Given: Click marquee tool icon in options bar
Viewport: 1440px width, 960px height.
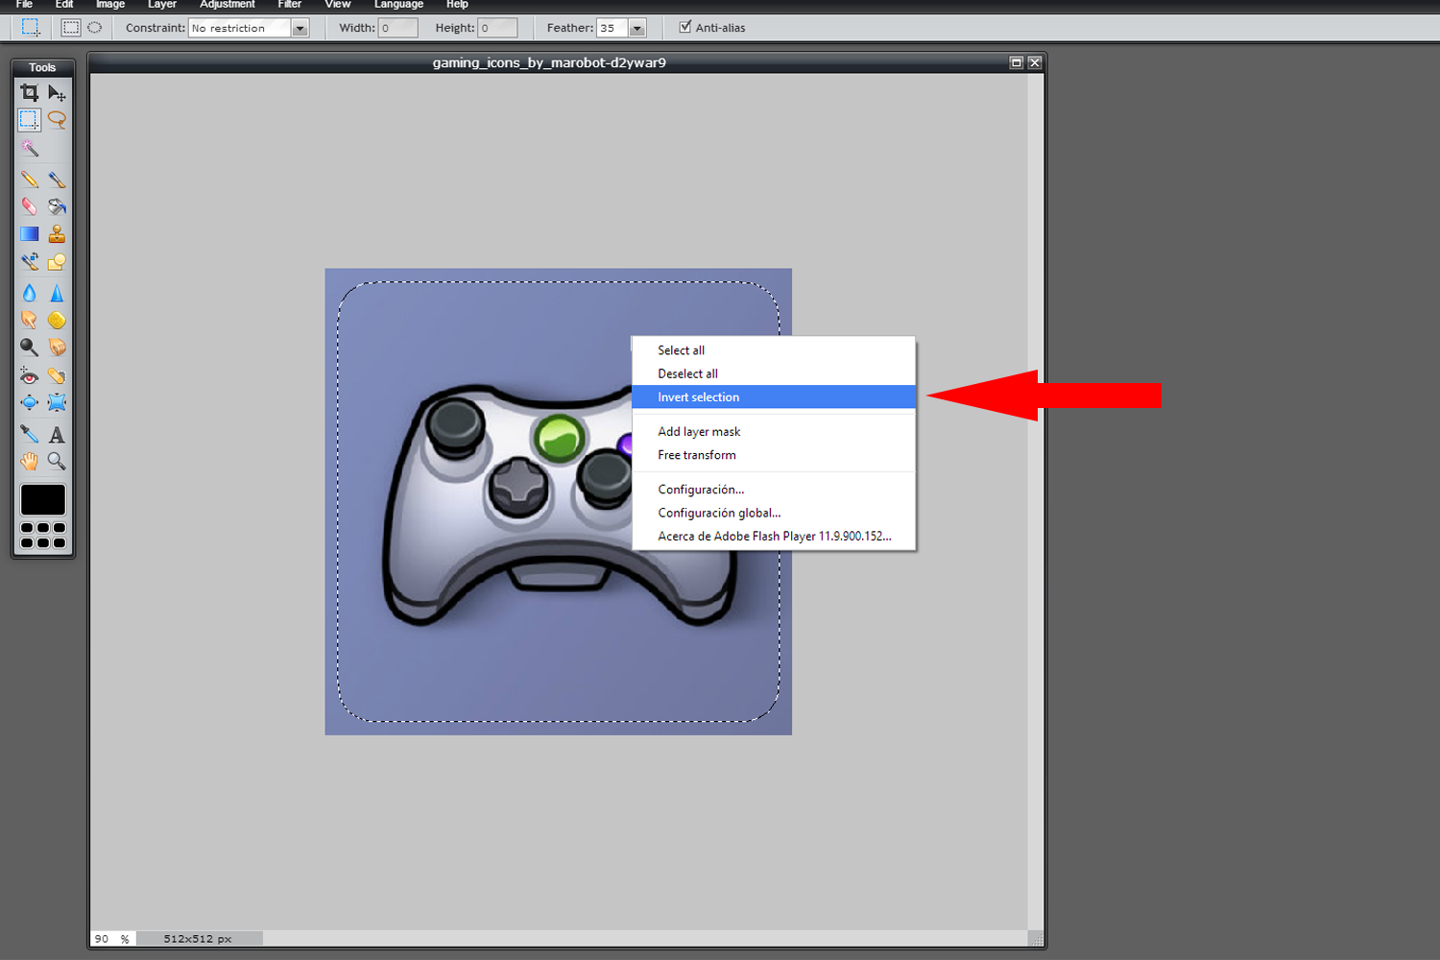Looking at the screenshot, I should (31, 28).
